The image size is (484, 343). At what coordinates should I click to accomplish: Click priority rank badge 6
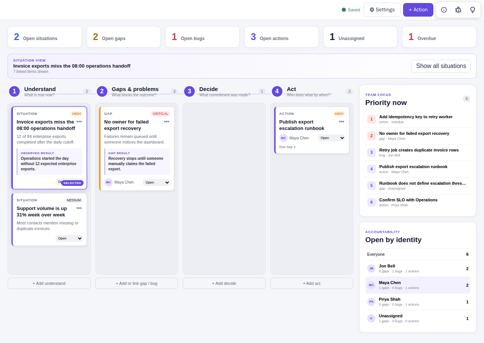tap(371, 202)
